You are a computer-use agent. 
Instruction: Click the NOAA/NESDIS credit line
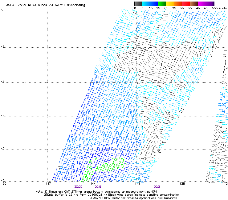click(133, 198)
